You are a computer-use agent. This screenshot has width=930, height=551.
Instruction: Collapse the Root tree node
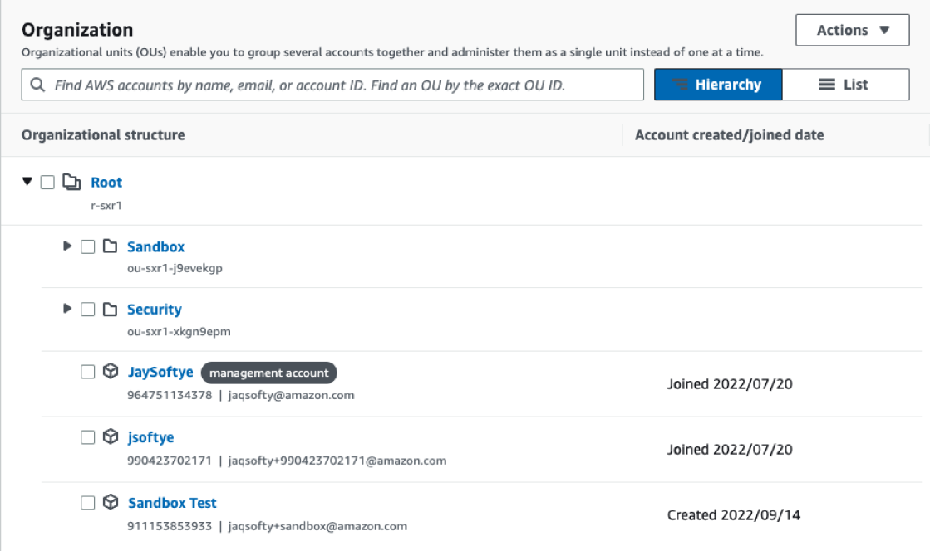pyautogui.click(x=27, y=181)
